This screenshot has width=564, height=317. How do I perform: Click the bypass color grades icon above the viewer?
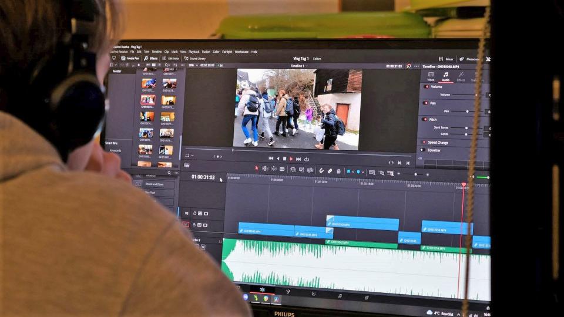(409, 66)
